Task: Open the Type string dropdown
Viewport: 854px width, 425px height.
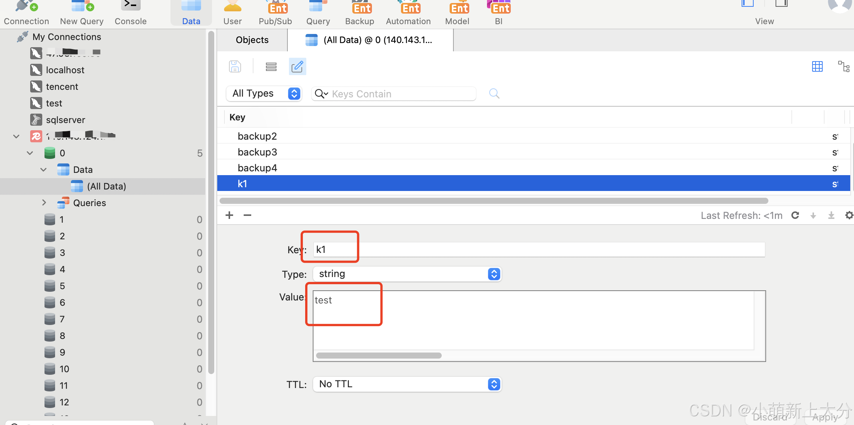Action: [407, 274]
